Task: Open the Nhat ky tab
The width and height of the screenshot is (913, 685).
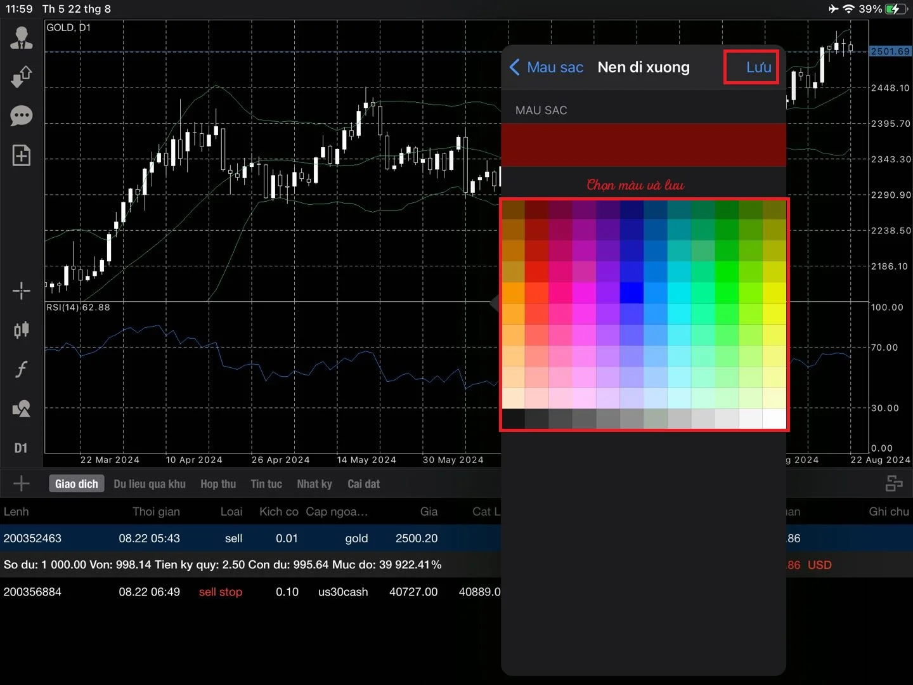Action: [x=314, y=484]
